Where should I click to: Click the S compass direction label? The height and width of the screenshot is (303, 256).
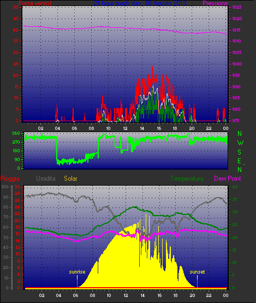pos(239,152)
